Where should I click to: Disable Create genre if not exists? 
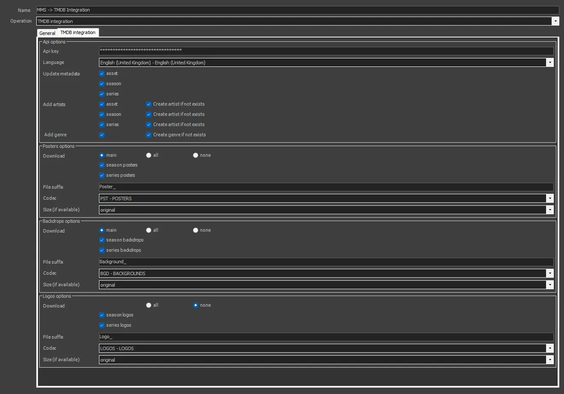pos(149,135)
